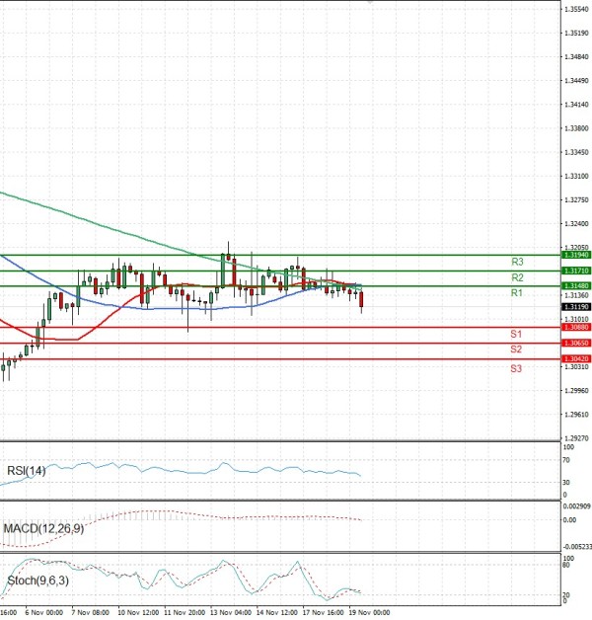Click the red 1.30880 price tag
This screenshot has height=620, width=592.
(x=576, y=327)
